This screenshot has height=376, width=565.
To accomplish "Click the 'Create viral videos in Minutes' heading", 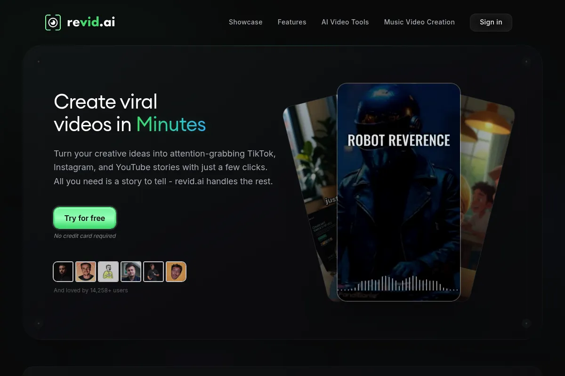I will click(x=130, y=113).
